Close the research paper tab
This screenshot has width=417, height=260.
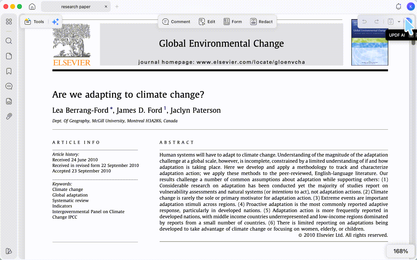(x=106, y=6)
